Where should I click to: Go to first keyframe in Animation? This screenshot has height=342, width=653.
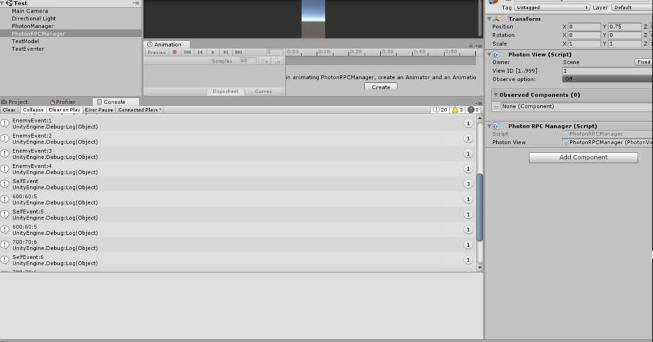(x=187, y=52)
